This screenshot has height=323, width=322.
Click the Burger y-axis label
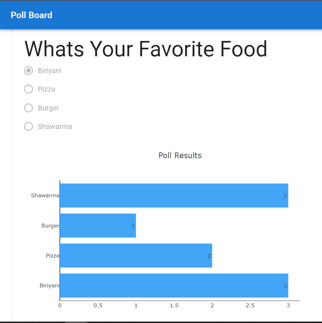(x=50, y=226)
